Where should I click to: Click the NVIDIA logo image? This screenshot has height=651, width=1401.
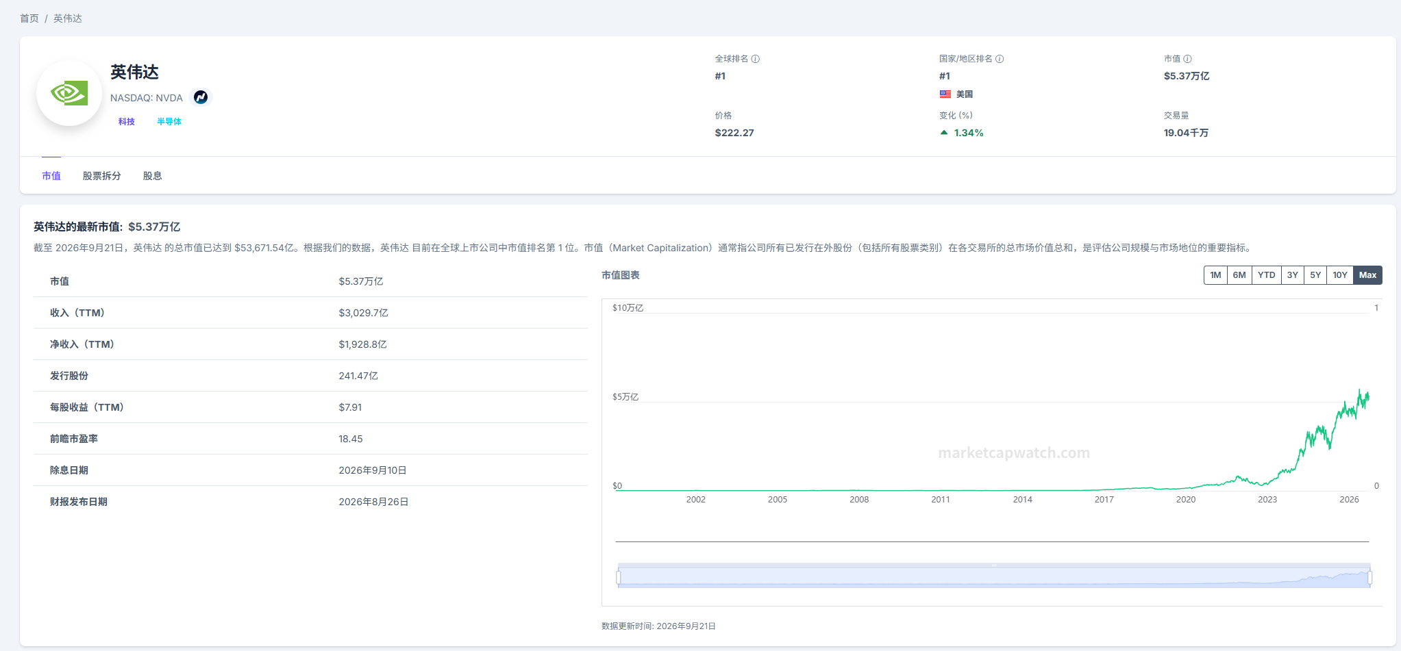(x=69, y=93)
